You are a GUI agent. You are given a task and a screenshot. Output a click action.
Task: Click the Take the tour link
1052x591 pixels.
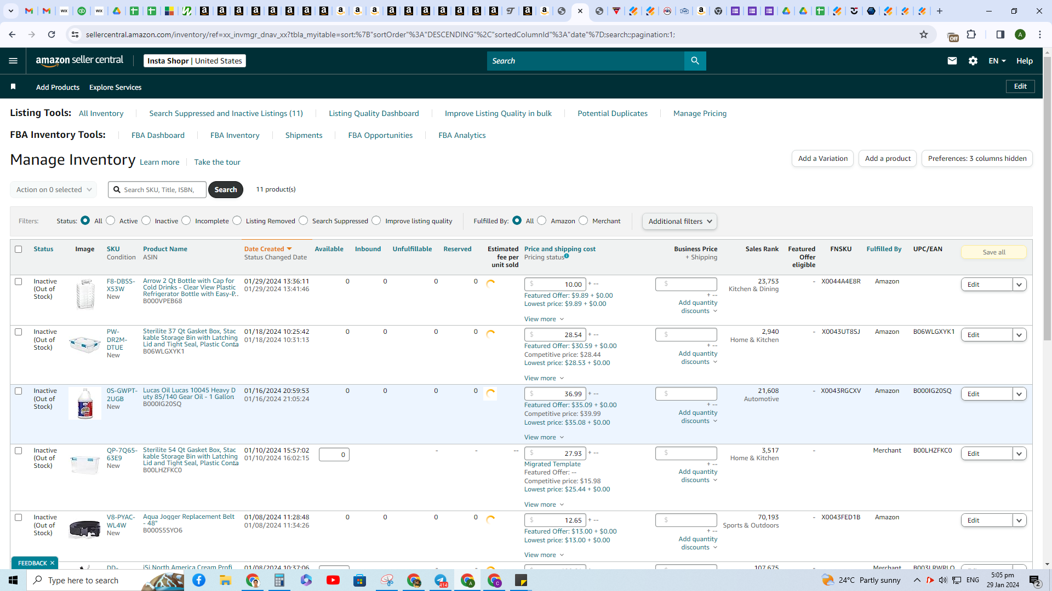click(217, 162)
